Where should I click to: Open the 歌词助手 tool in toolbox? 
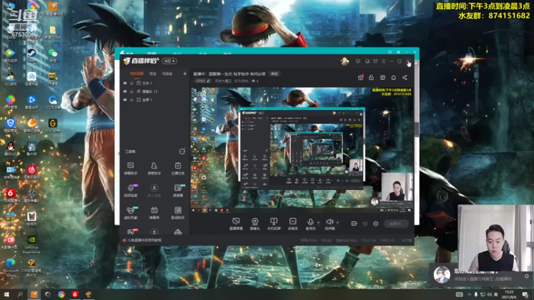(178, 213)
